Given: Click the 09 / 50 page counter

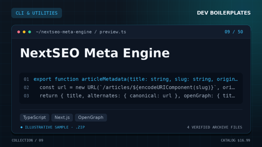Looking at the screenshot, I should click(x=234, y=32).
